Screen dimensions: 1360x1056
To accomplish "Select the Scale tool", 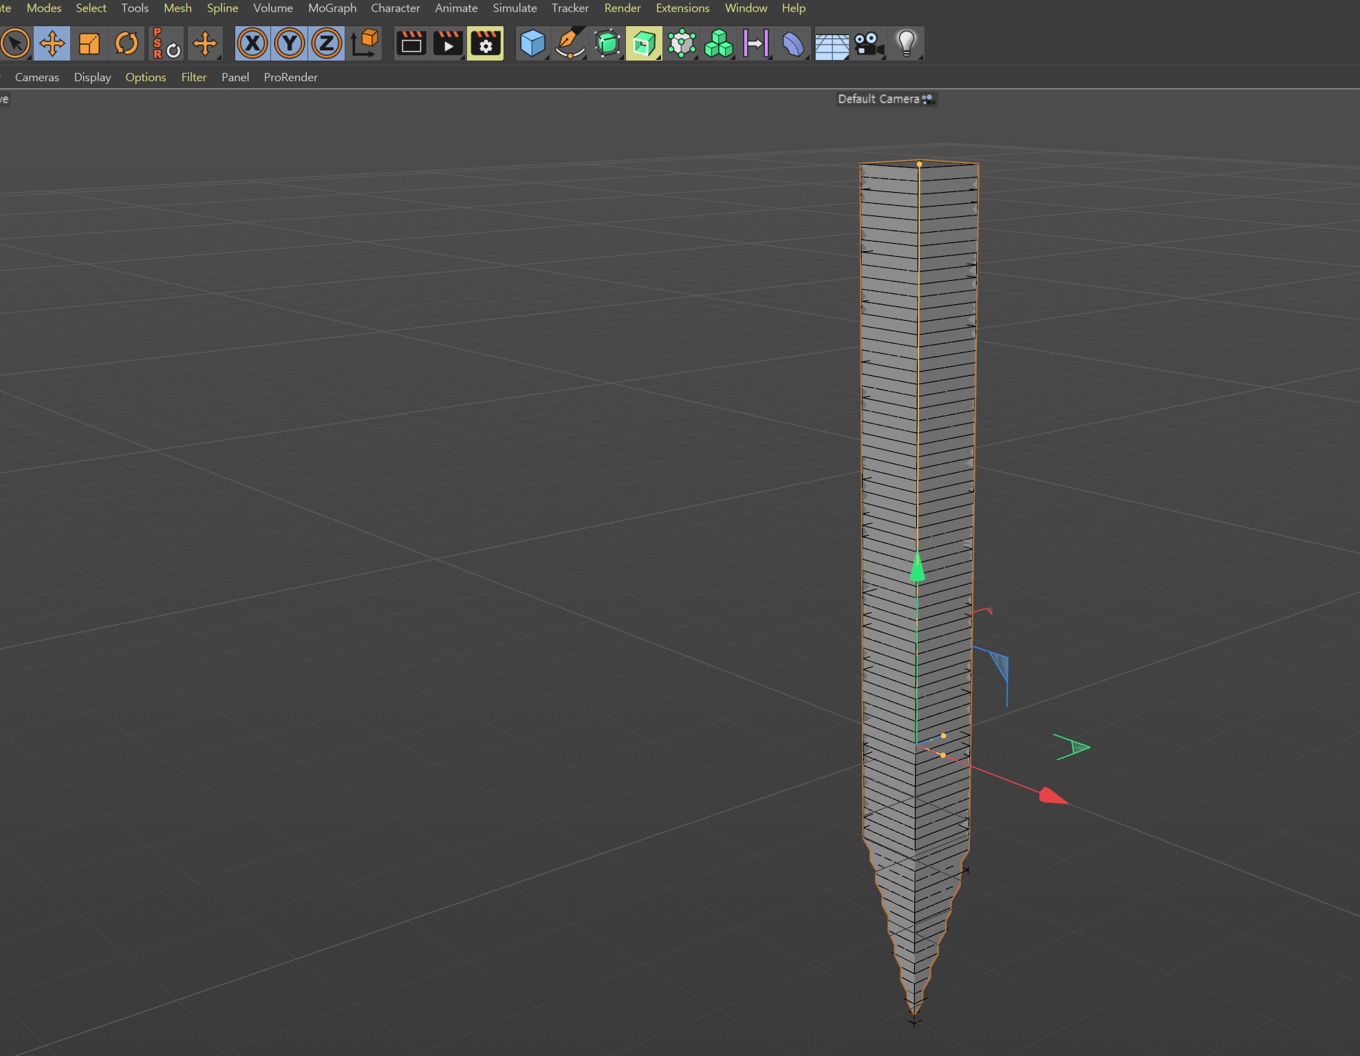I will [89, 44].
